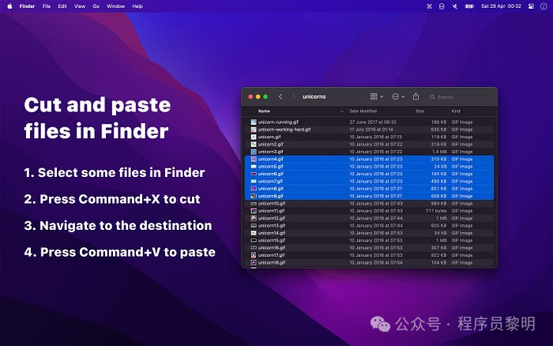
Task: Click the '711 bytes' size cell
Action: [x=436, y=211]
